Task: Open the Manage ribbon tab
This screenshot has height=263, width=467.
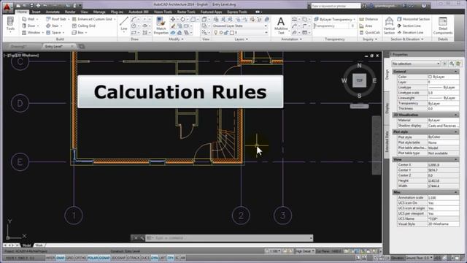Action: (99, 12)
